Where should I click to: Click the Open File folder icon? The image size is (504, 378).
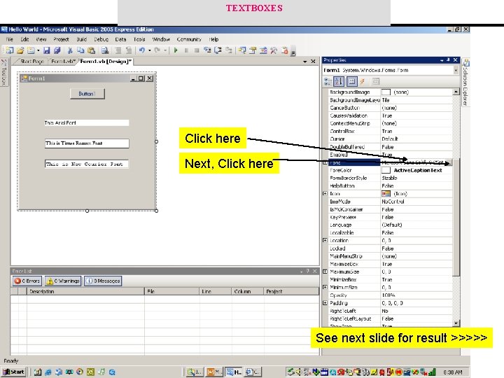20,50
